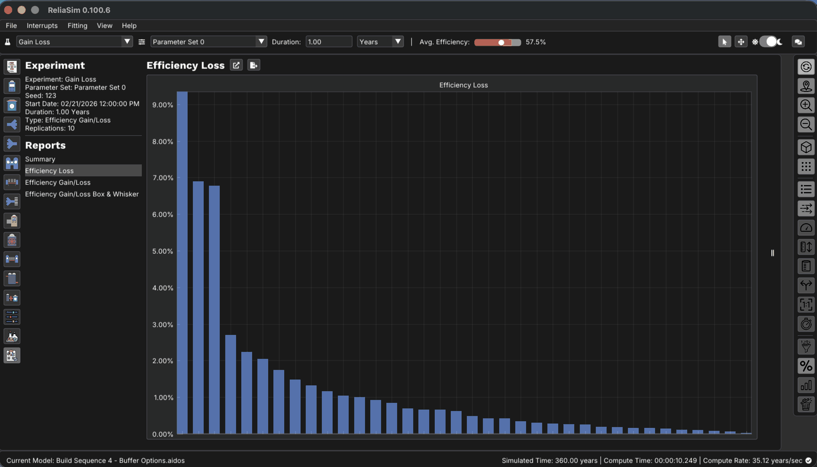Click the report checklist icon at sidebar bottom
The height and width of the screenshot is (467, 817).
pos(12,355)
